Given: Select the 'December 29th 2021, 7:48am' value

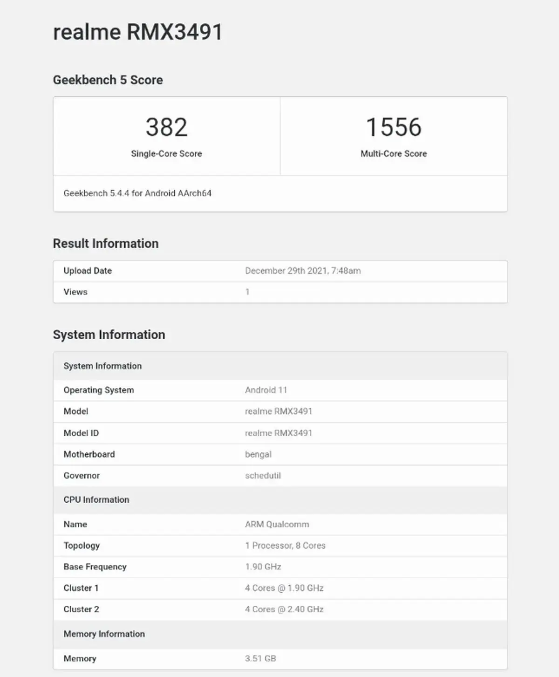Looking at the screenshot, I should click(303, 271).
